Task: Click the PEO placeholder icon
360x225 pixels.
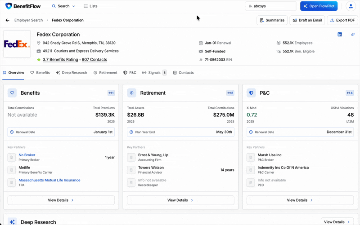Action: pyautogui.click(x=251, y=183)
